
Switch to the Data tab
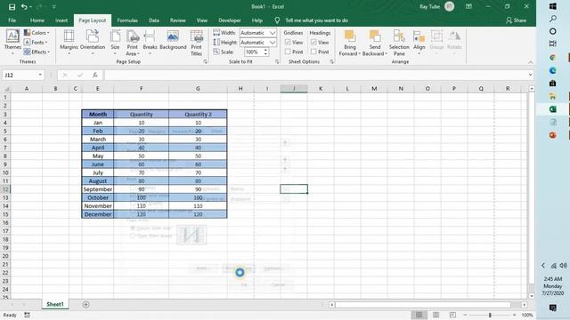154,20
